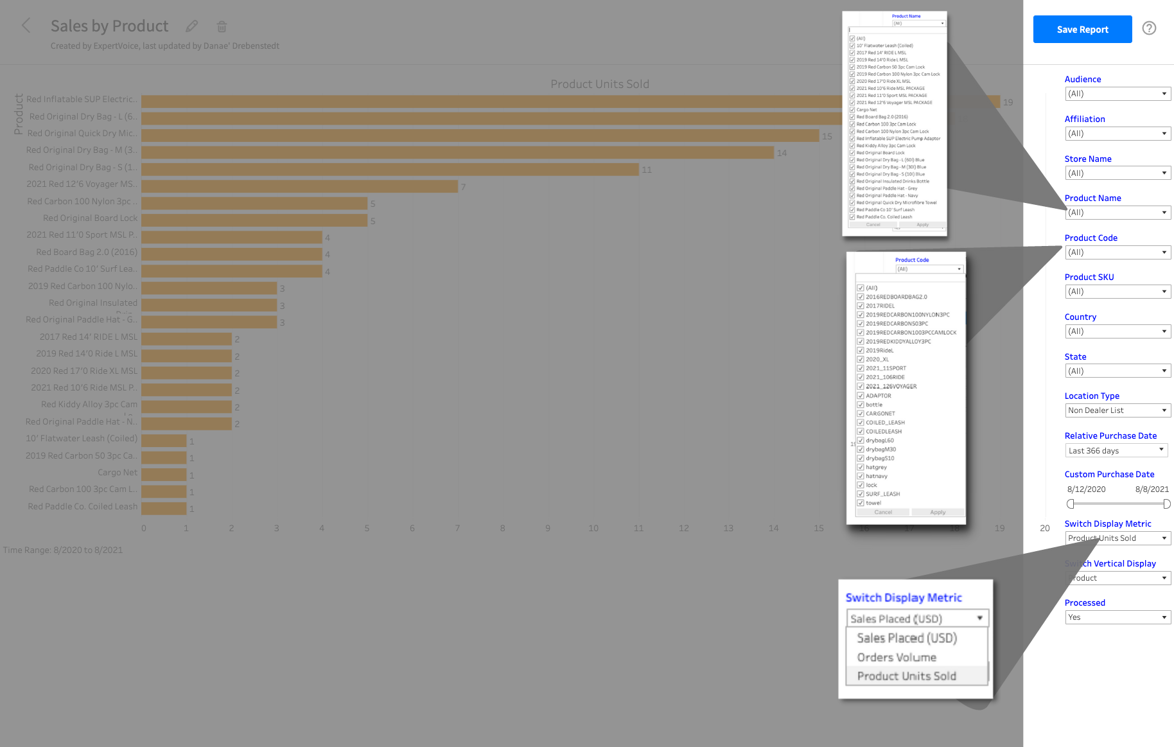Click the Red Paddle Co. Coiled Leash label
The image size is (1174, 747).
(x=83, y=506)
